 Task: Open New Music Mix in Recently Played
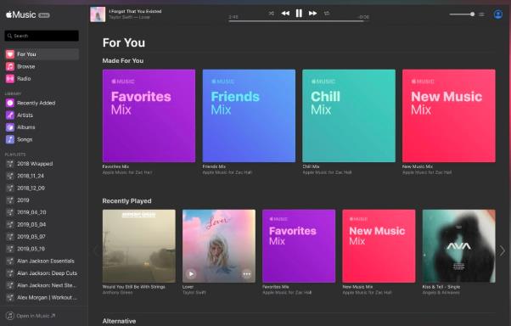pyautogui.click(x=379, y=246)
